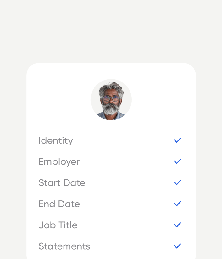Click the Job Title verification checkmark
This screenshot has width=222, height=259.
(177, 225)
